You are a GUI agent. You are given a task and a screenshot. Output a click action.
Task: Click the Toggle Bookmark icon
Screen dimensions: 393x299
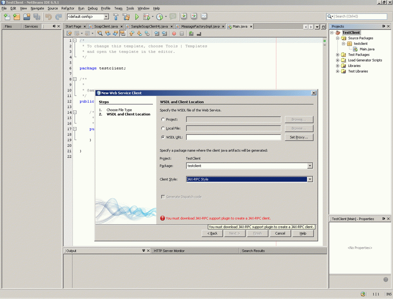[147, 33]
